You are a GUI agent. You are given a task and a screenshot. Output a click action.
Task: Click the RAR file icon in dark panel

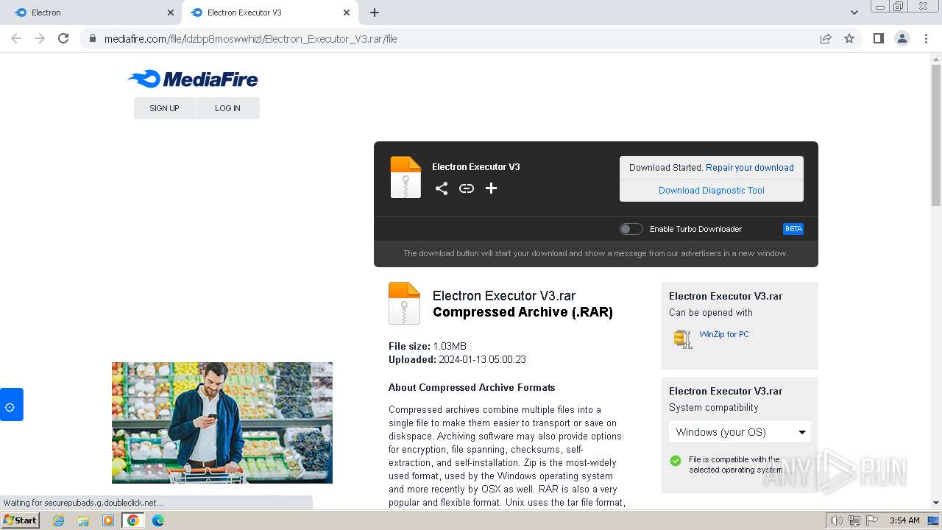(x=406, y=177)
